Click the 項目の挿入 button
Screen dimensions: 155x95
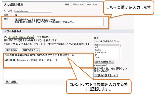12,50
